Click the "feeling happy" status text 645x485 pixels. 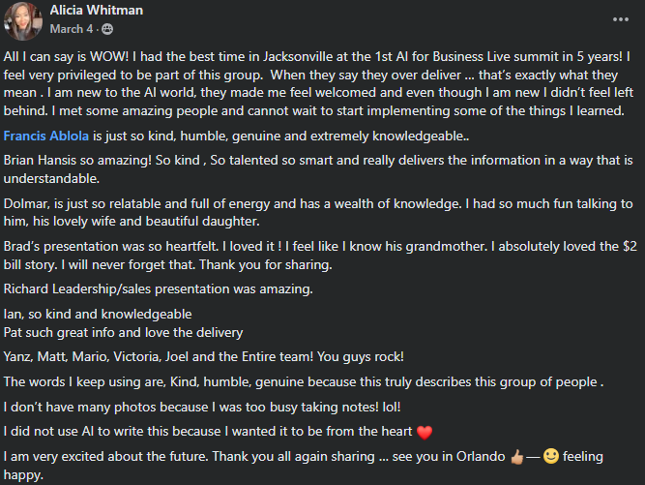coord(598,455)
